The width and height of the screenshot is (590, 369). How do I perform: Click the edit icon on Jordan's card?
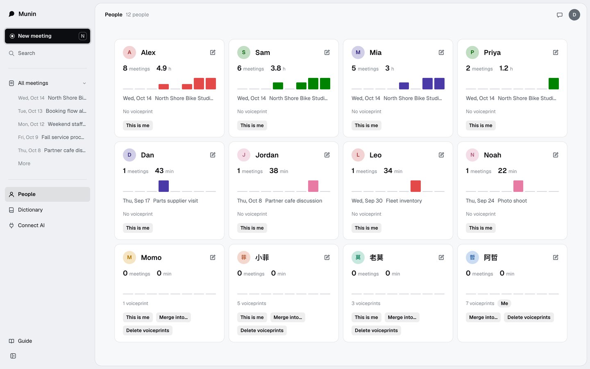point(327,155)
